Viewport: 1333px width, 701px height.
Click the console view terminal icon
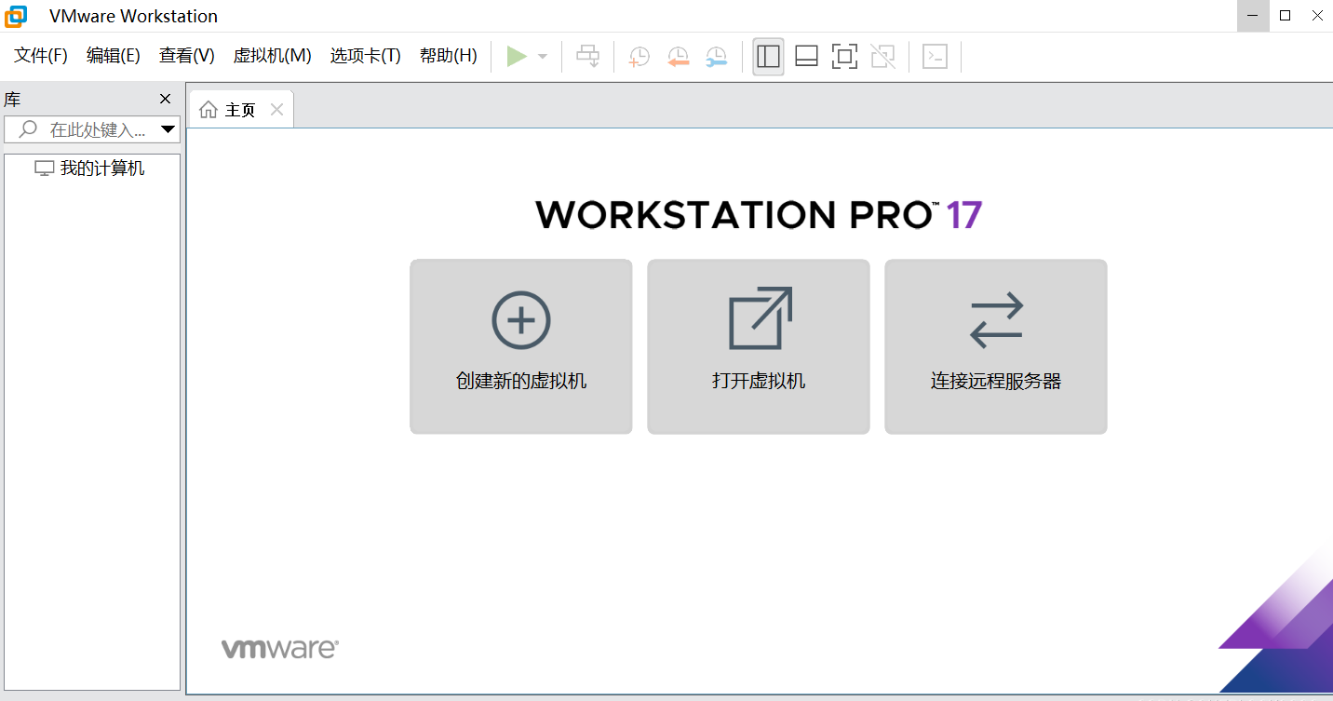[x=935, y=57]
